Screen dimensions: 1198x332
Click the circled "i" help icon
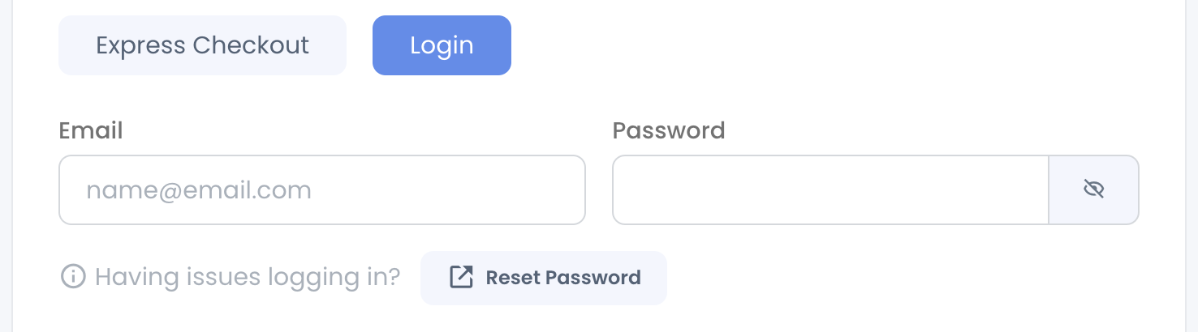point(73,278)
